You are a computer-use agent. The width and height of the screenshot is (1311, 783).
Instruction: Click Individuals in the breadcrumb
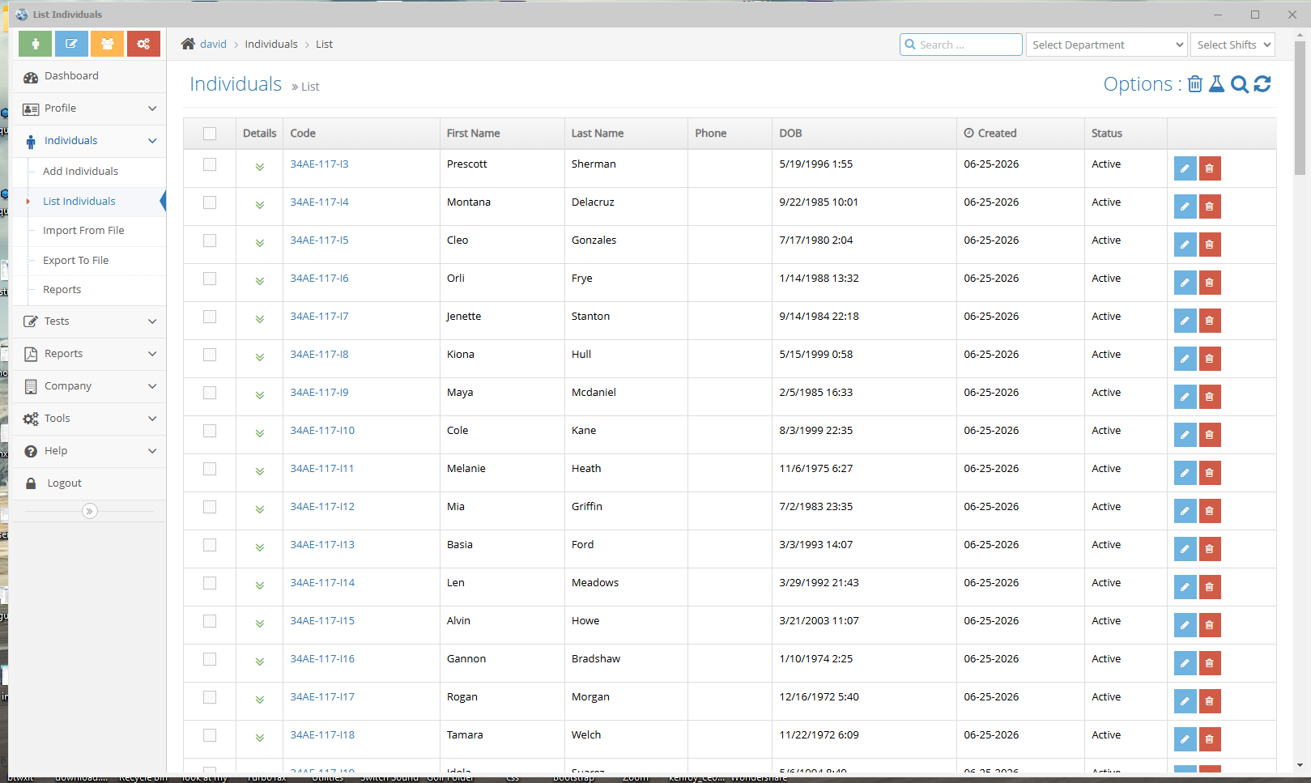click(271, 44)
